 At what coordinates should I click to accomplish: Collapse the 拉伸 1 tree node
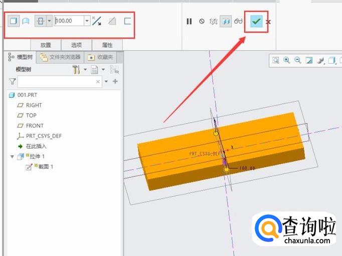click(x=12, y=157)
